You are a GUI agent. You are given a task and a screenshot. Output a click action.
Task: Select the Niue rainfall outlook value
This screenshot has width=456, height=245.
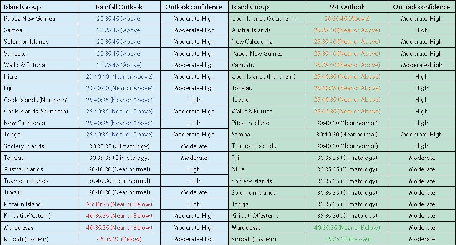tap(119, 76)
